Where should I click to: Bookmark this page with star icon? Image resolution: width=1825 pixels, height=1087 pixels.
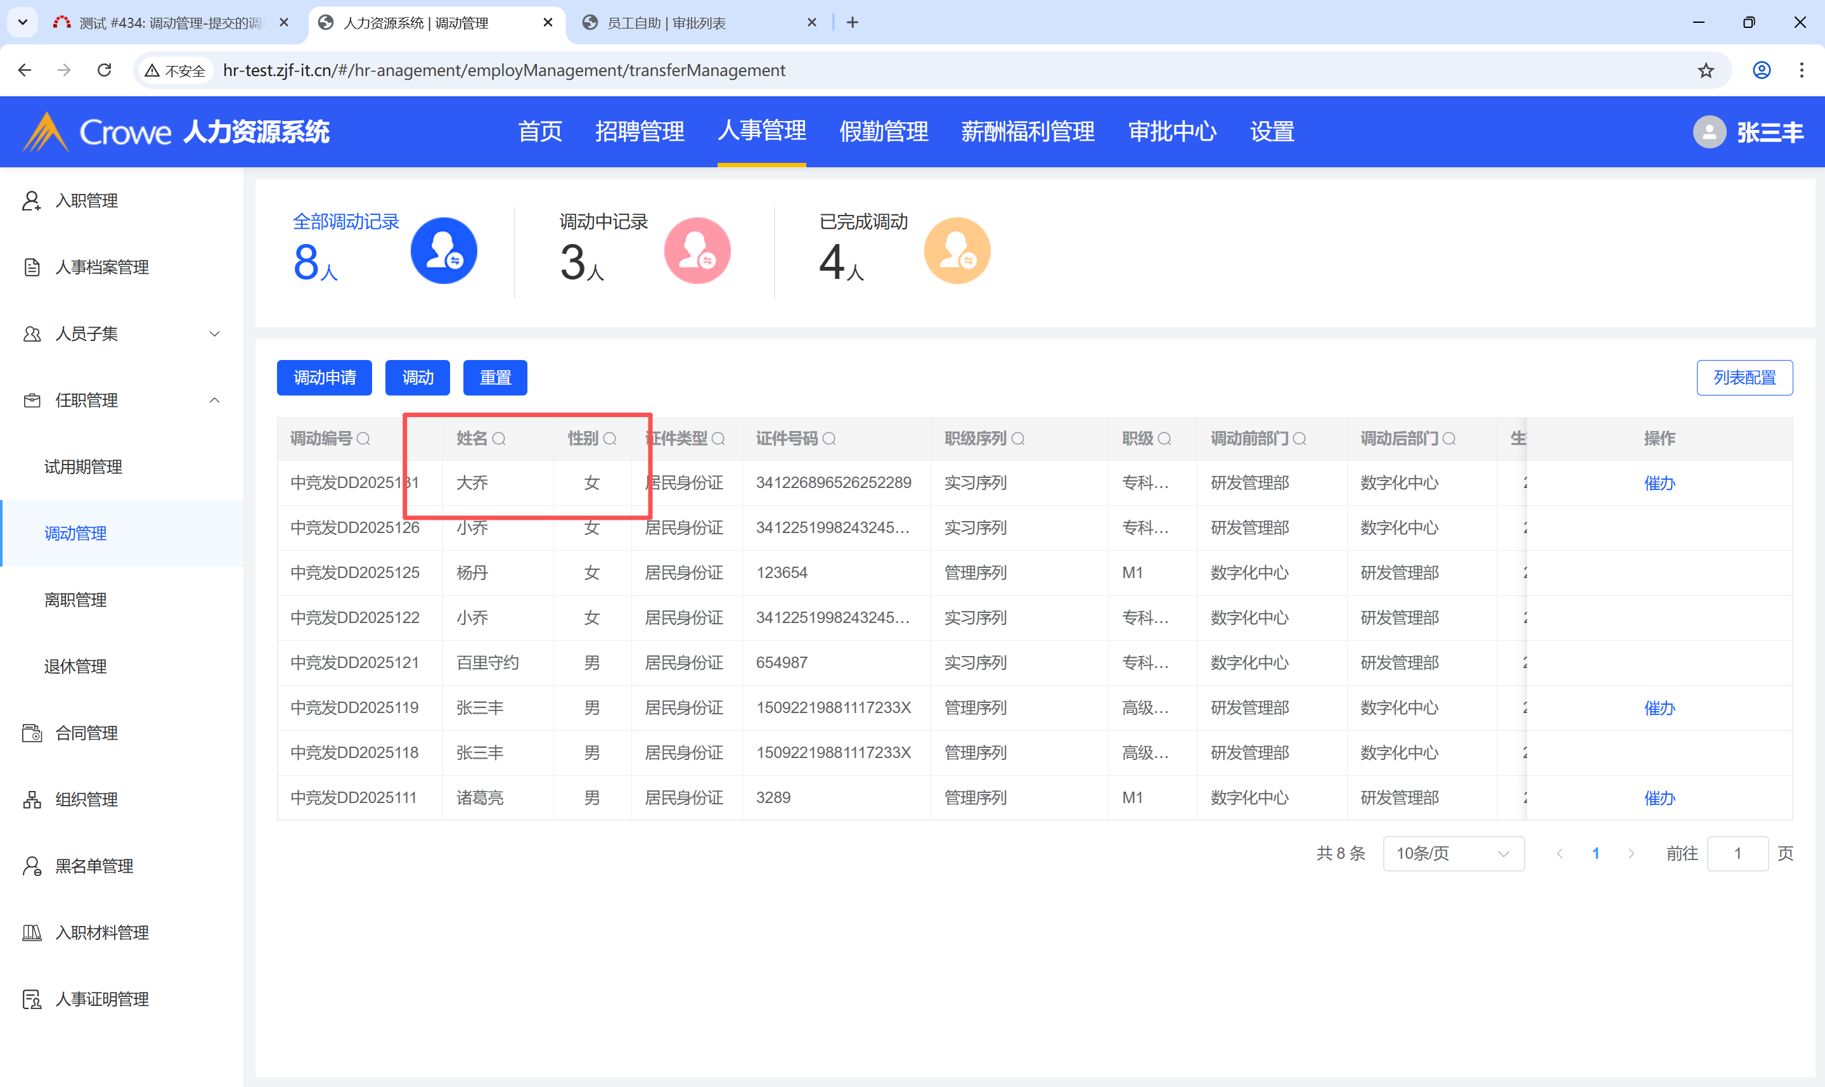1706,70
